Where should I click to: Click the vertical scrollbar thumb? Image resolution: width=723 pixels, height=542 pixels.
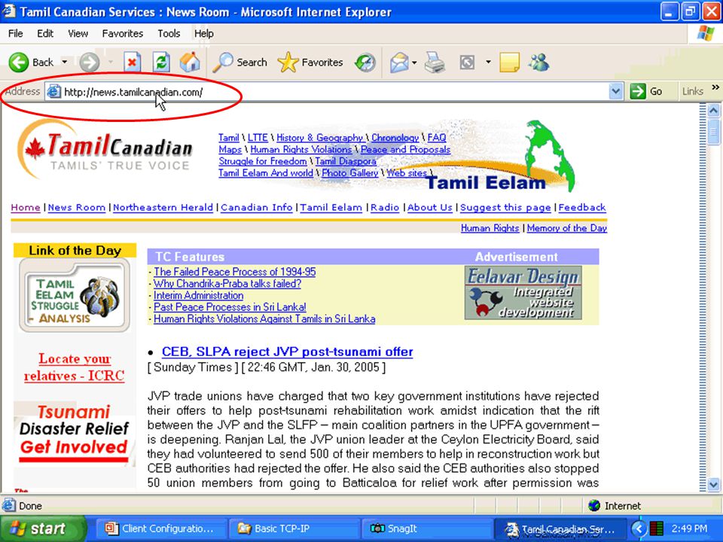tap(713, 131)
